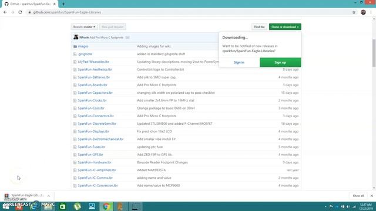This screenshot has width=376, height=211.
Task: Open SparkFun-Fuses.lbr
Action: [92, 147]
